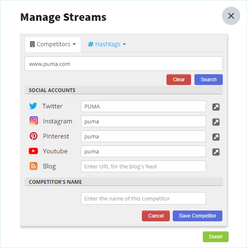Click the red Clear button

click(x=179, y=80)
